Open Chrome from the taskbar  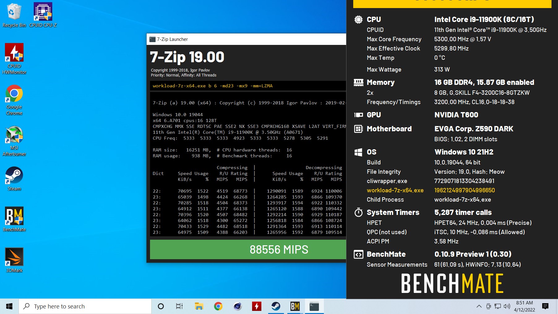point(218,306)
